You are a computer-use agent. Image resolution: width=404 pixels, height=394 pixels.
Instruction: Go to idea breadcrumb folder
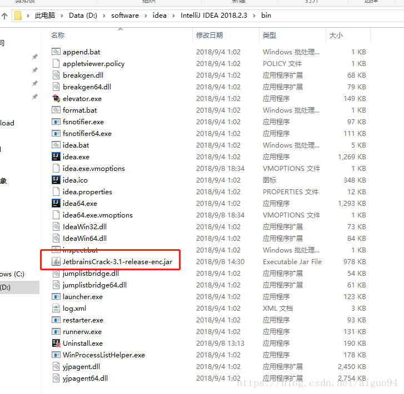pyautogui.click(x=159, y=16)
